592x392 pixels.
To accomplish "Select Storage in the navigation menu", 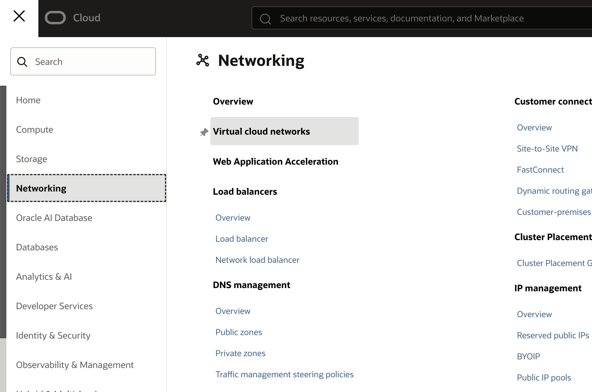I will (x=31, y=159).
